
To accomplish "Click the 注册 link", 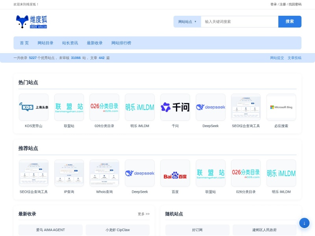I will tap(282, 4).
